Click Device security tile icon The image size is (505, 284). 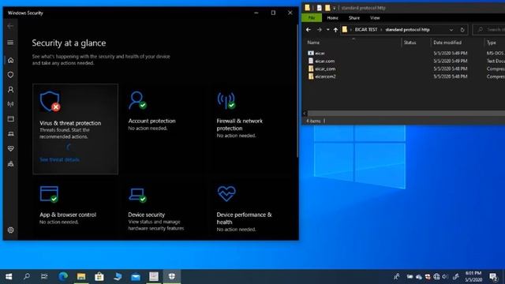(x=137, y=195)
